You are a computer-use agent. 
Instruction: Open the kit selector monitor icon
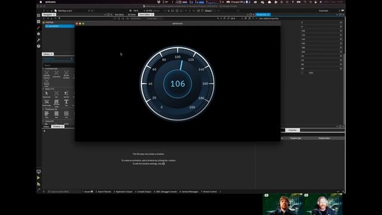pos(38,171)
